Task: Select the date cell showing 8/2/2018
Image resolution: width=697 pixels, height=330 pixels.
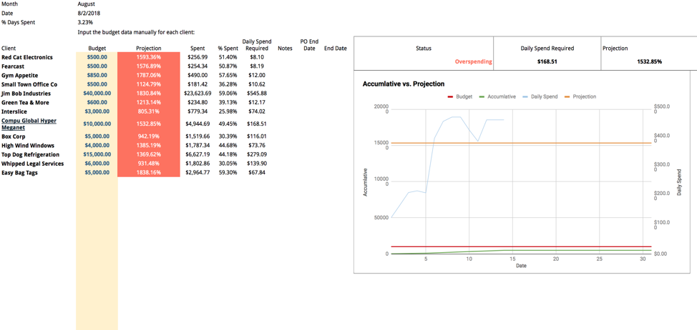Action: click(x=89, y=14)
